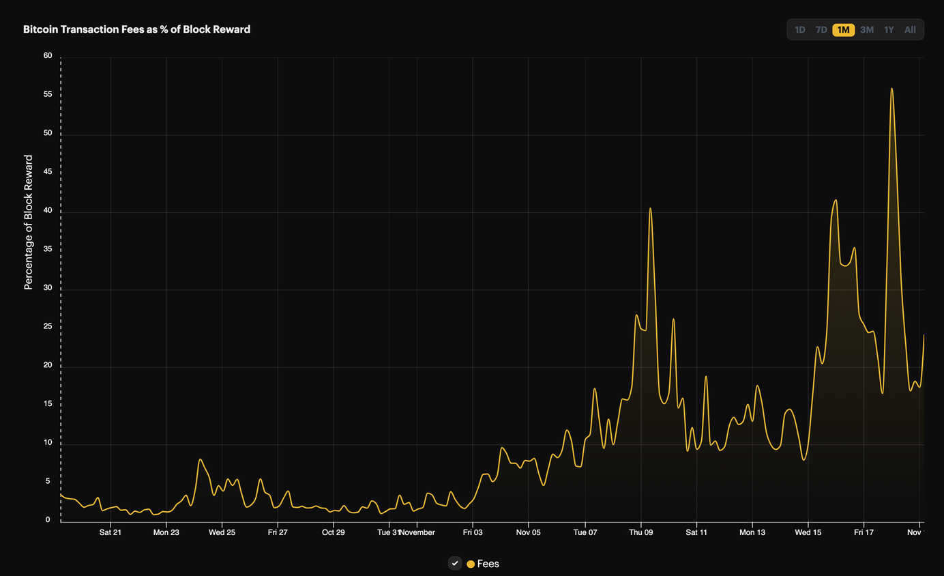The image size is (944, 576).
Task: Click the 0 baseline gridline
Action: [409, 520]
